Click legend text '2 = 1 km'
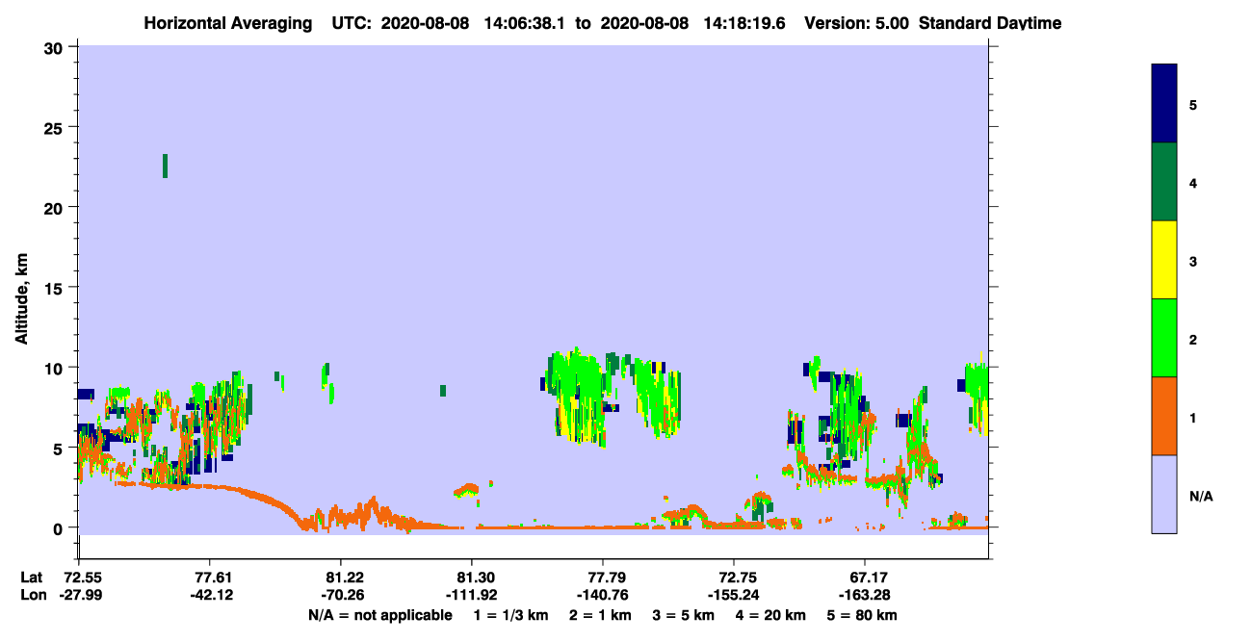The image size is (1252, 642). coord(601,615)
